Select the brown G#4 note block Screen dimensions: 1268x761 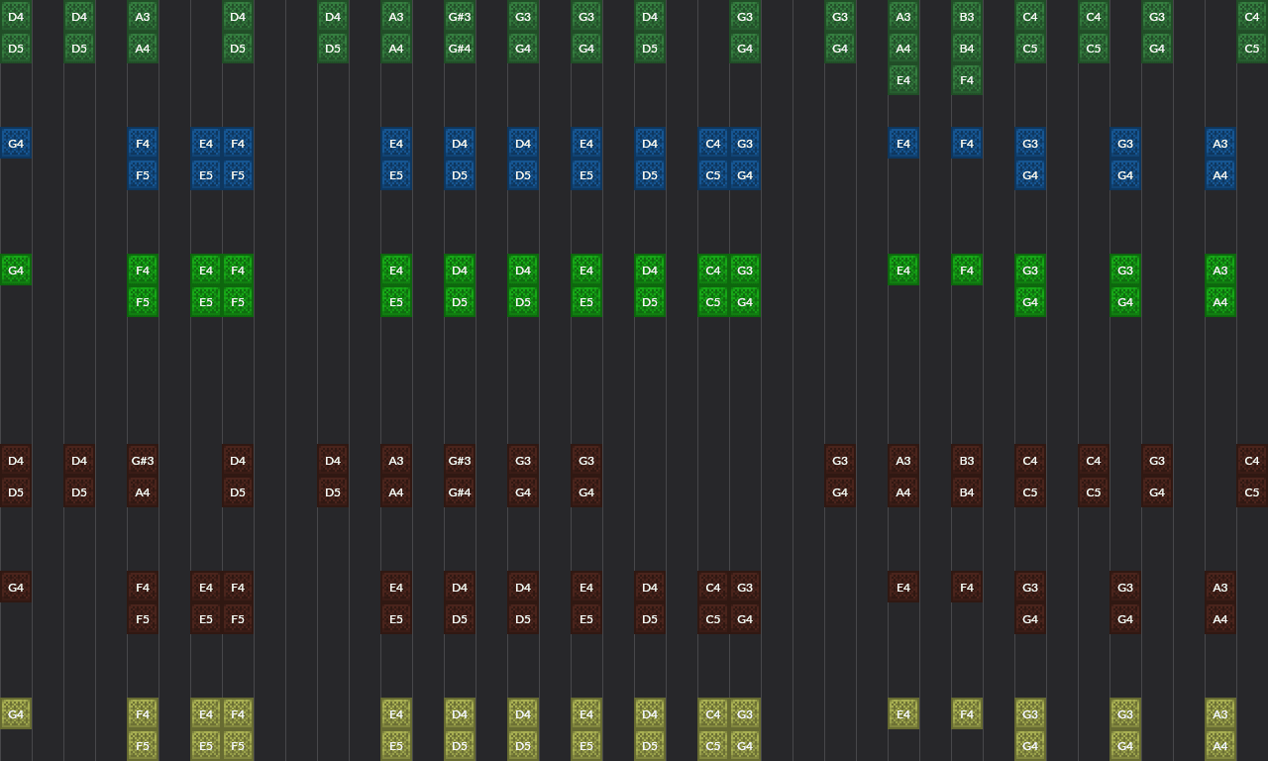460,491
